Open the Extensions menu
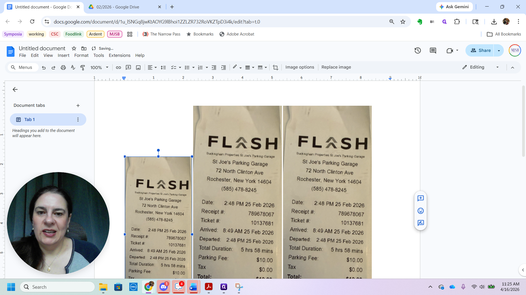This screenshot has width=526, height=295. click(x=119, y=55)
